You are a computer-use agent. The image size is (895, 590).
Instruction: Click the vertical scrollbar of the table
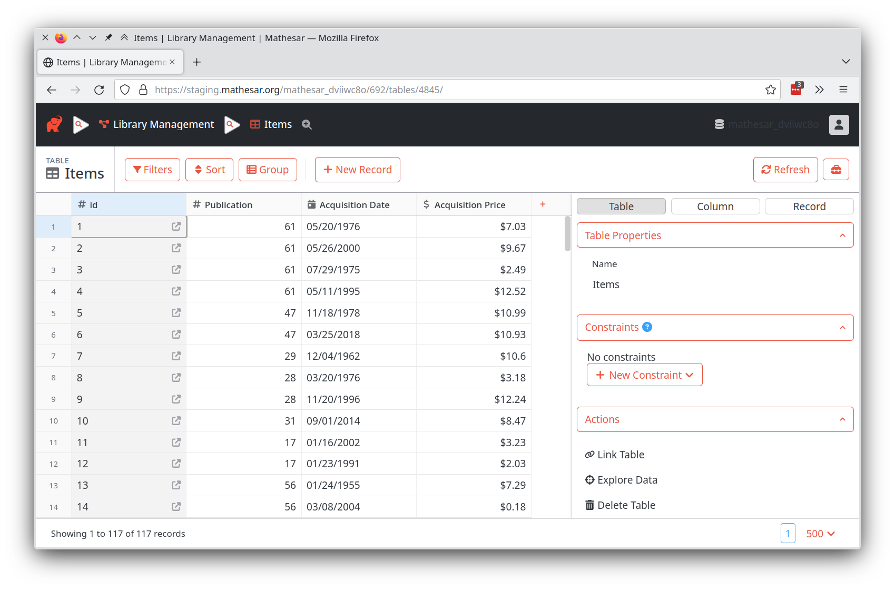tap(567, 233)
